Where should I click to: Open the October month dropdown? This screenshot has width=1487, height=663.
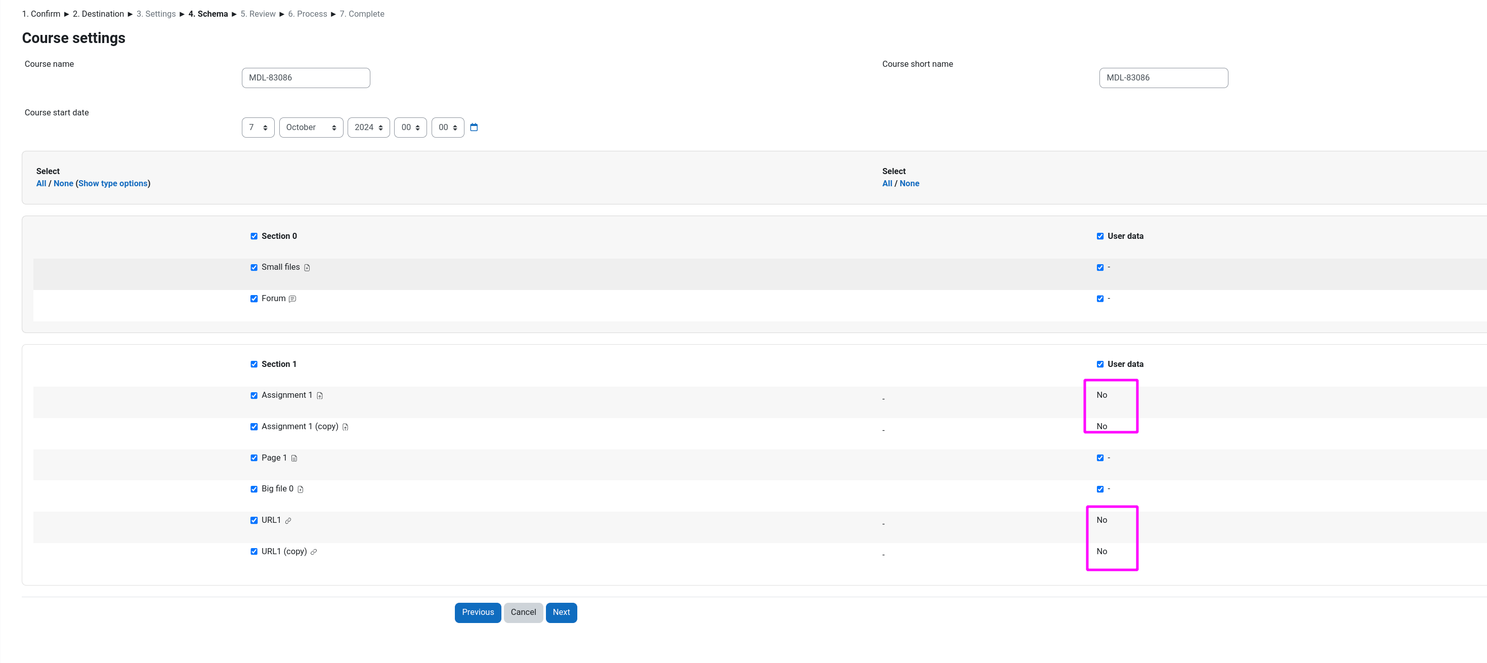pyautogui.click(x=311, y=128)
